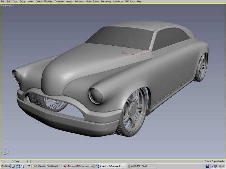The image size is (226, 169).
Task: Click the car's front left headlight in viewport
Action: click(95, 96)
